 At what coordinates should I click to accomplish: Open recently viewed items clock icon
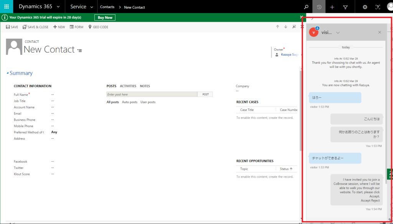(x=319, y=7)
